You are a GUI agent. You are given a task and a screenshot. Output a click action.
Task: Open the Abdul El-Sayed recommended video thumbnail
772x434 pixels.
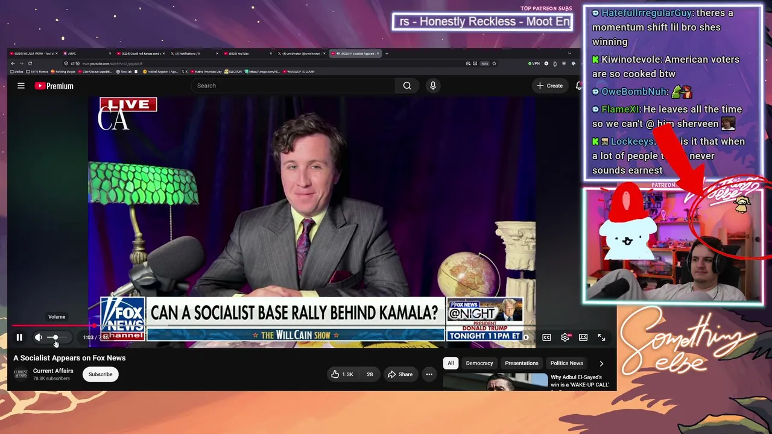pos(495,382)
